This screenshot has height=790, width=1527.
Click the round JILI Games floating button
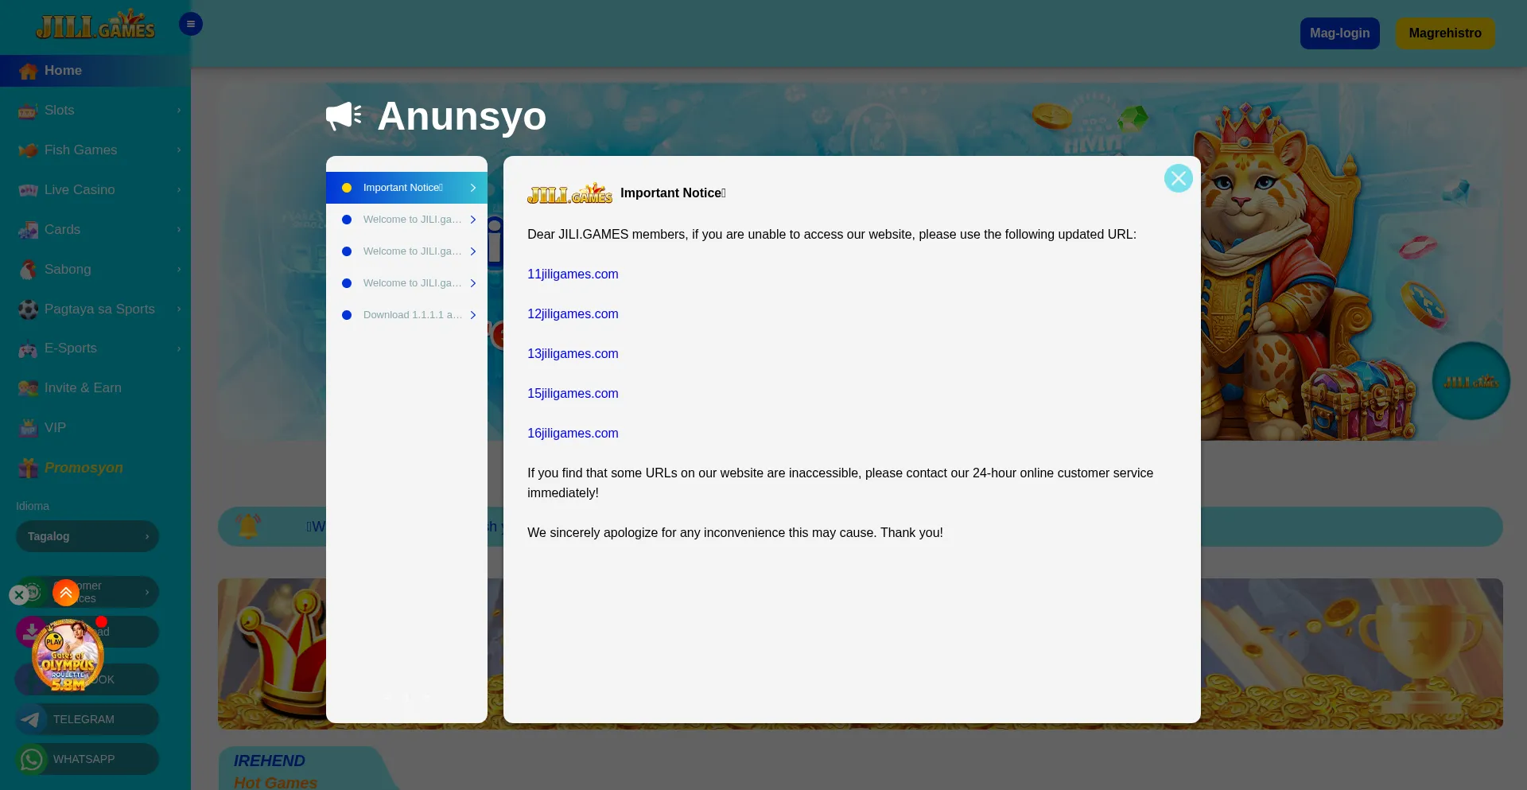(1471, 381)
